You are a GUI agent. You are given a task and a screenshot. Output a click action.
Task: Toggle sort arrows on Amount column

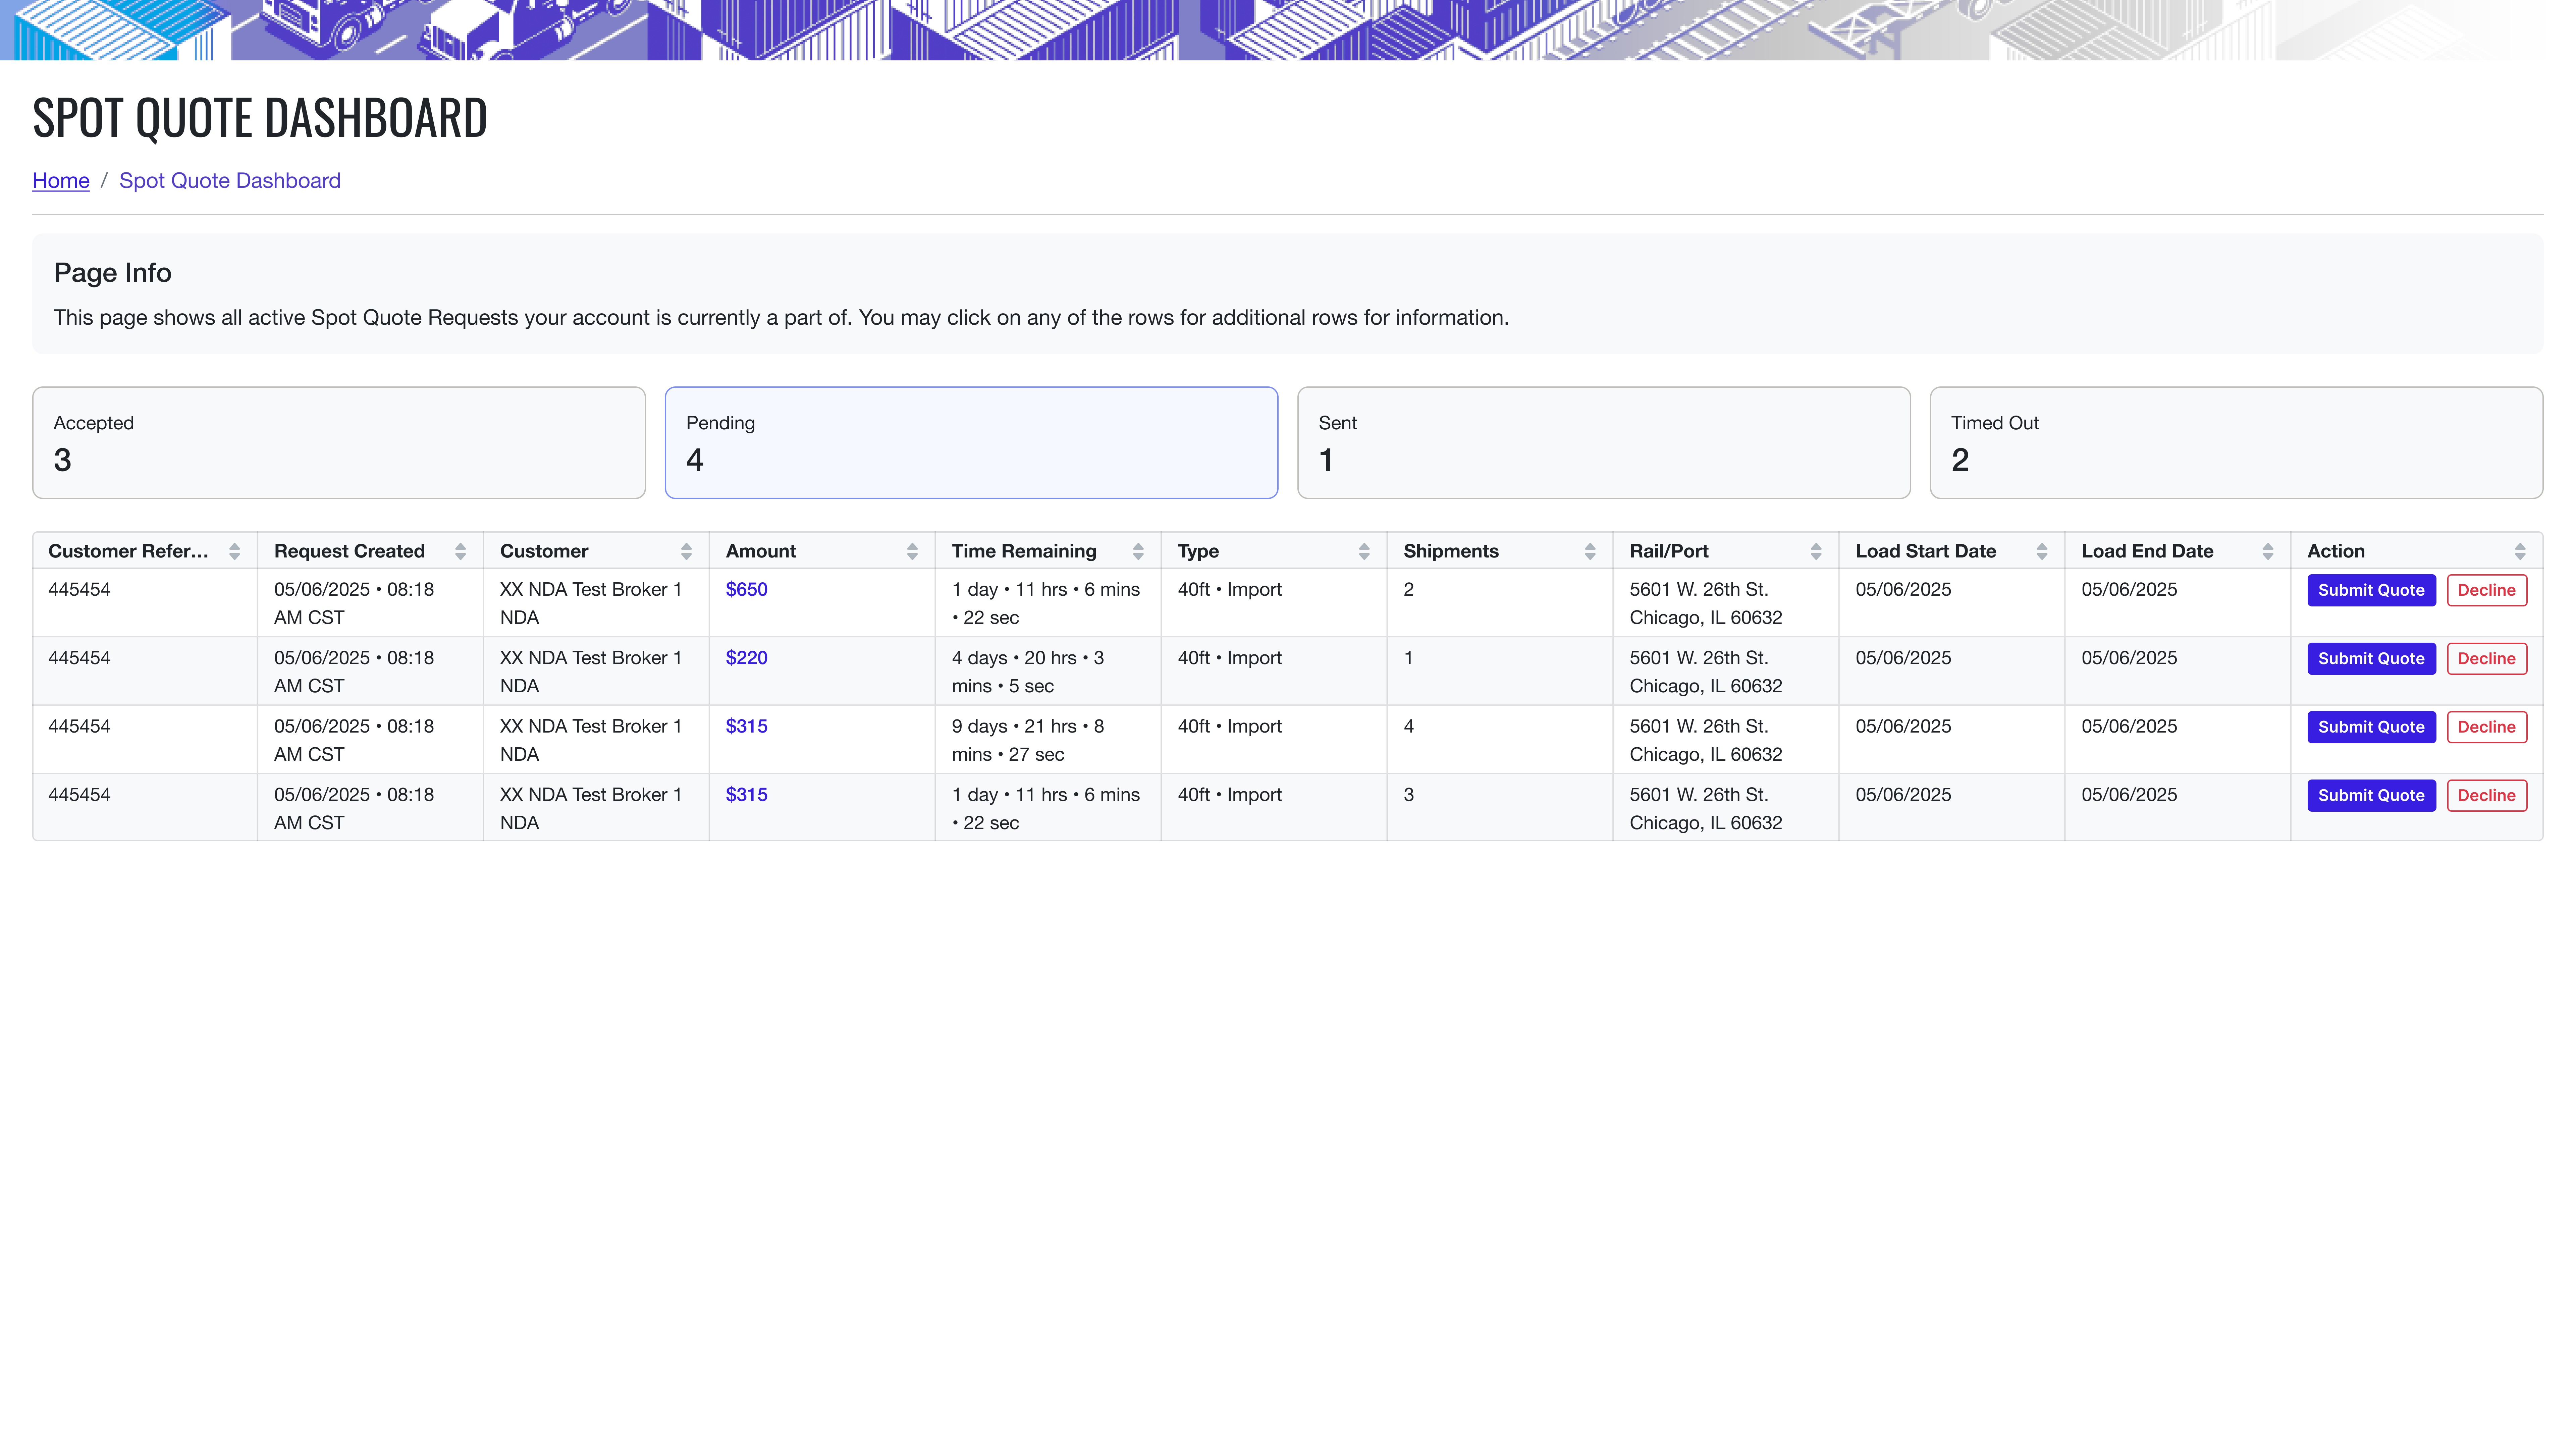click(x=912, y=551)
